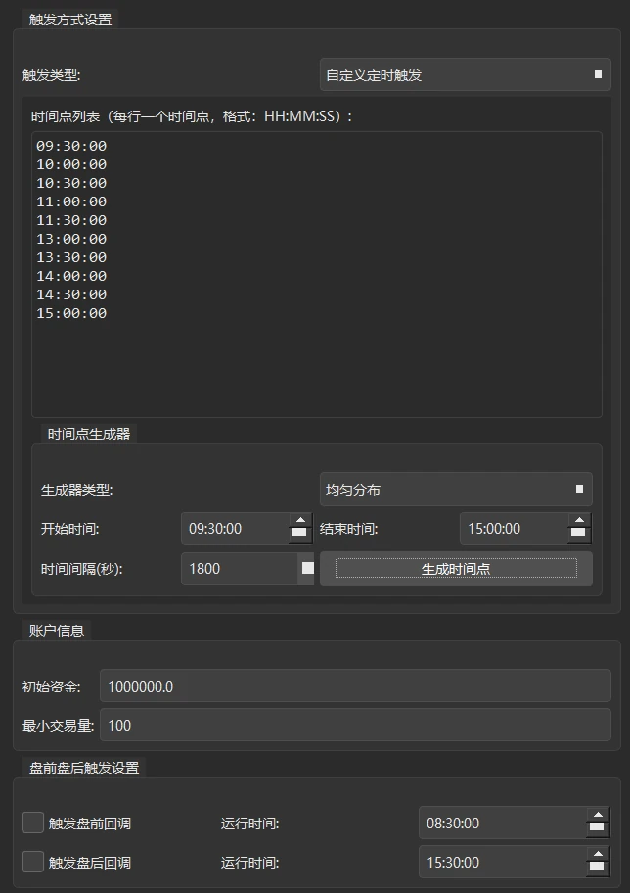Click the 14:00:00 line in the time list
The height and width of the screenshot is (893, 630).
(71, 276)
